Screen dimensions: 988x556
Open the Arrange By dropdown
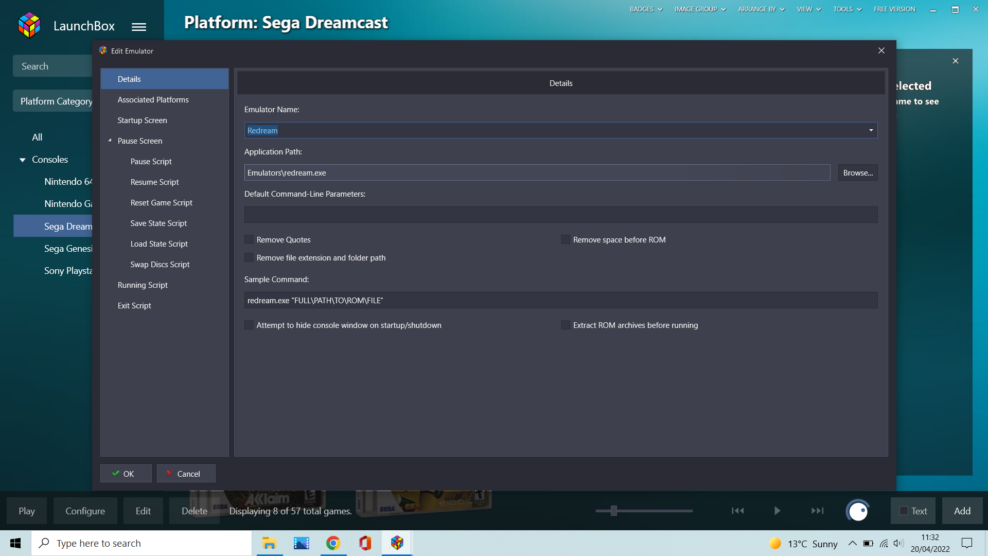pos(761,9)
